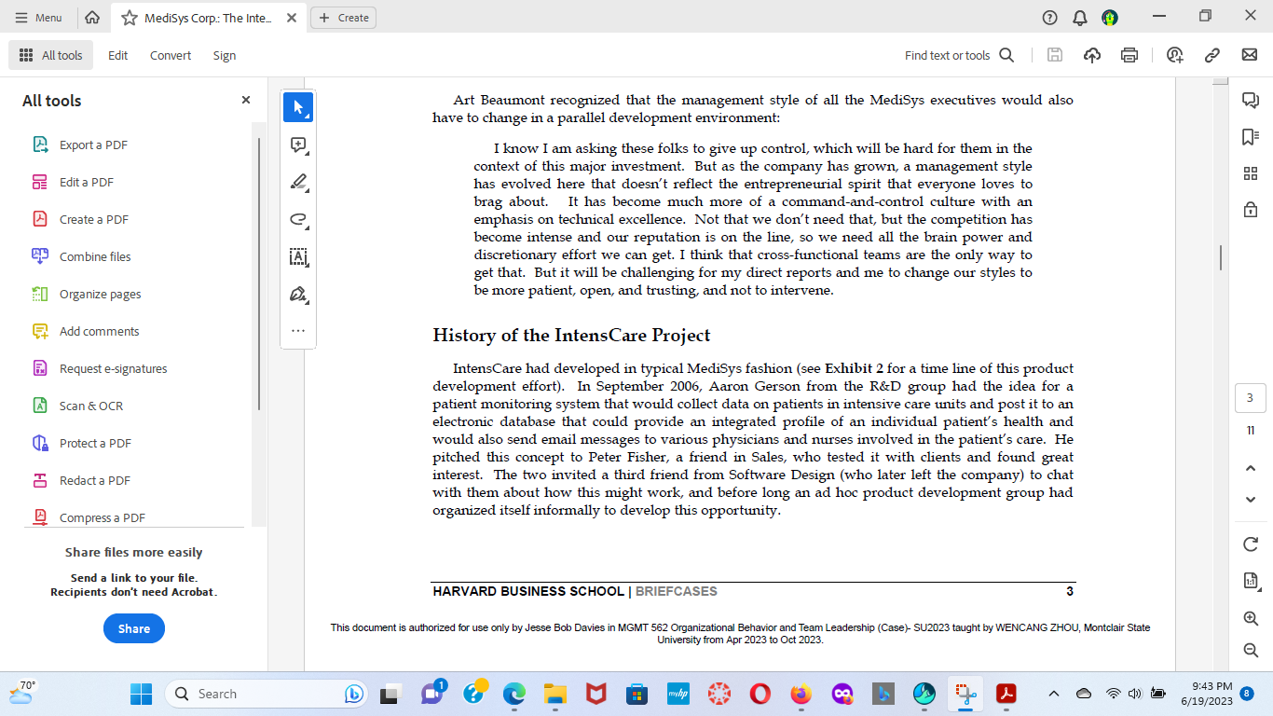
Task: Click the current page number box
Action: (1250, 398)
